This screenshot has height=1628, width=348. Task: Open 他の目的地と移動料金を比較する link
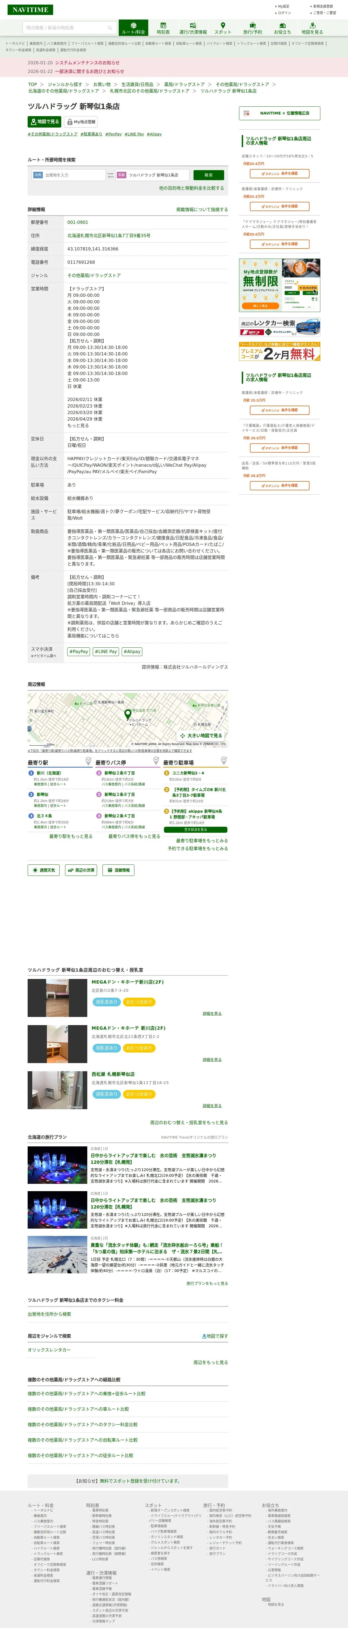pyautogui.click(x=191, y=188)
